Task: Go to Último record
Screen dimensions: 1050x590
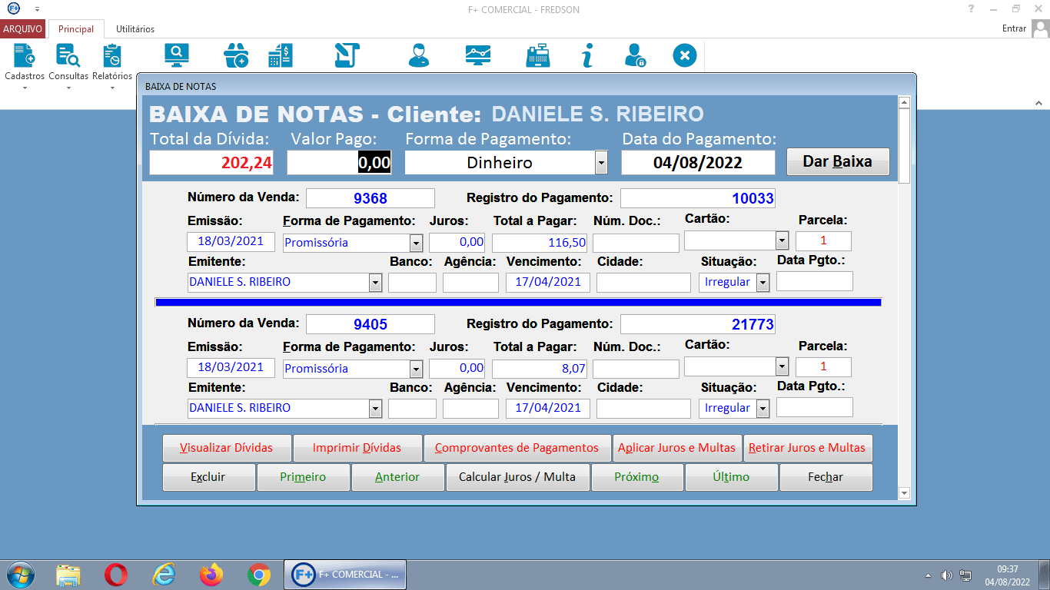Action: (x=731, y=477)
